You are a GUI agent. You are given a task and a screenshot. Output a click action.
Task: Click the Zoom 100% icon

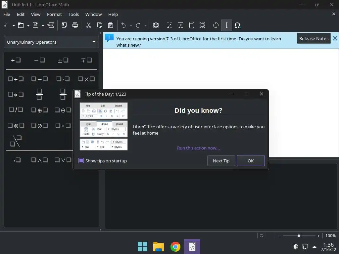point(191,25)
